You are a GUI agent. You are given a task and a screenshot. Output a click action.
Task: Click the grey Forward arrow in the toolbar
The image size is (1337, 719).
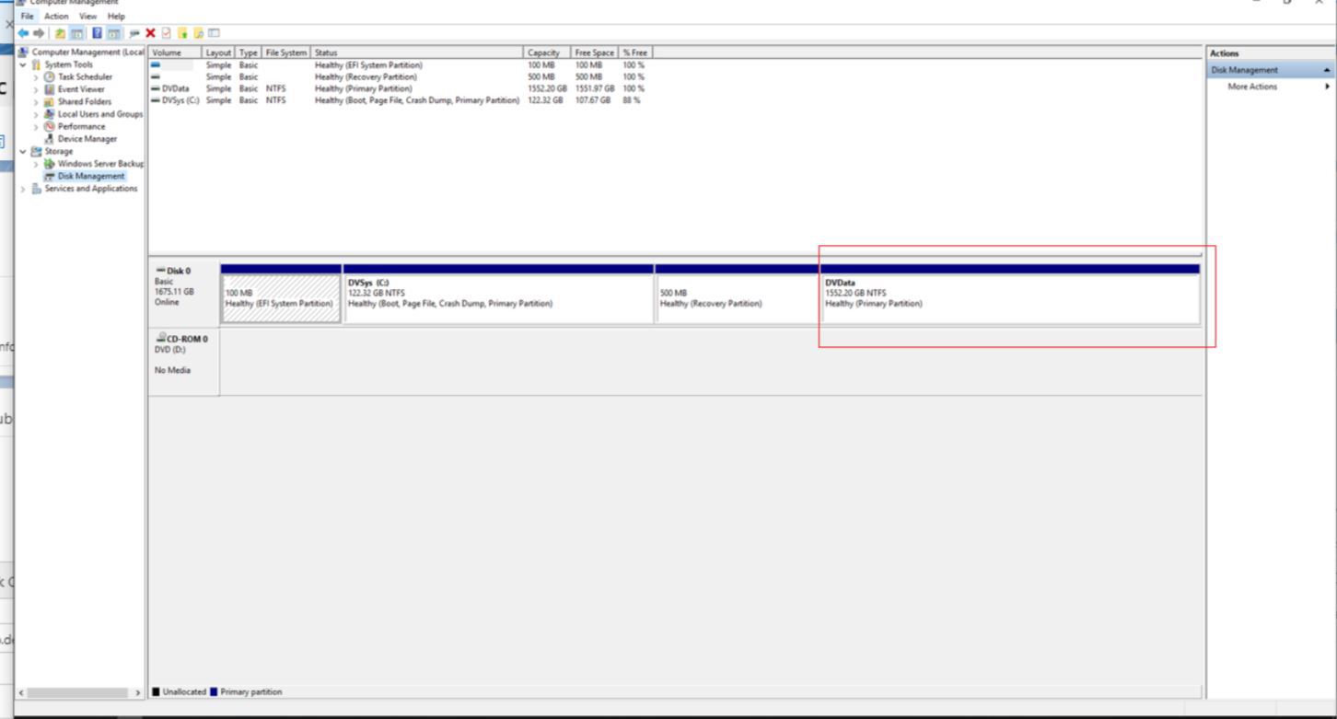tap(39, 33)
